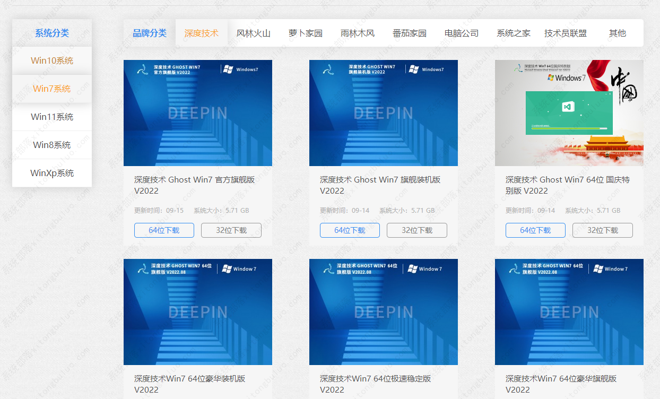The image size is (660, 399).
Task: Click the 国庆特别版 preview thumbnail
Action: pos(569,113)
